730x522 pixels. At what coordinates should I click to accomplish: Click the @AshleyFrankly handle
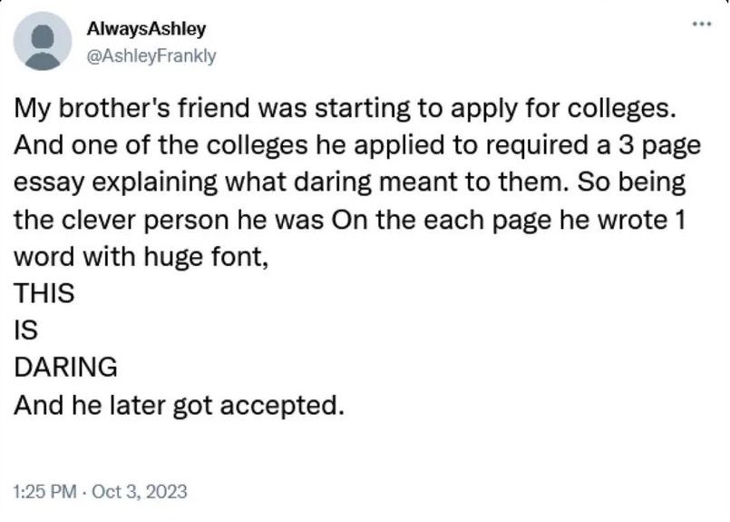click(x=151, y=54)
